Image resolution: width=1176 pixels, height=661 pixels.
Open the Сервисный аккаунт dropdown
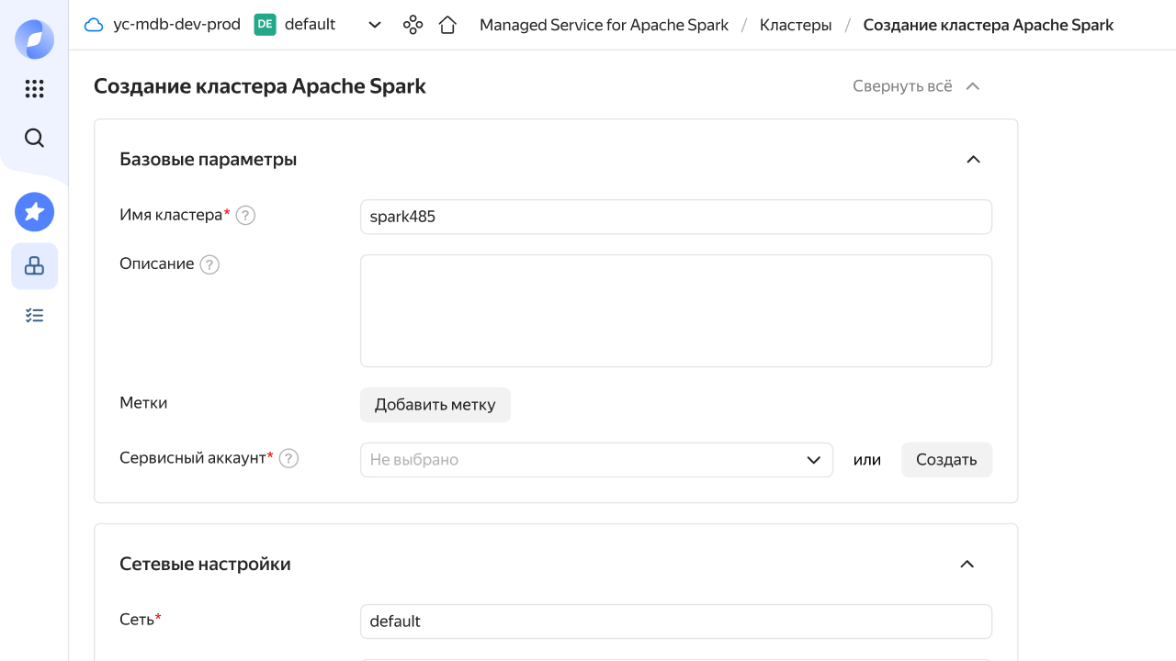(x=596, y=460)
